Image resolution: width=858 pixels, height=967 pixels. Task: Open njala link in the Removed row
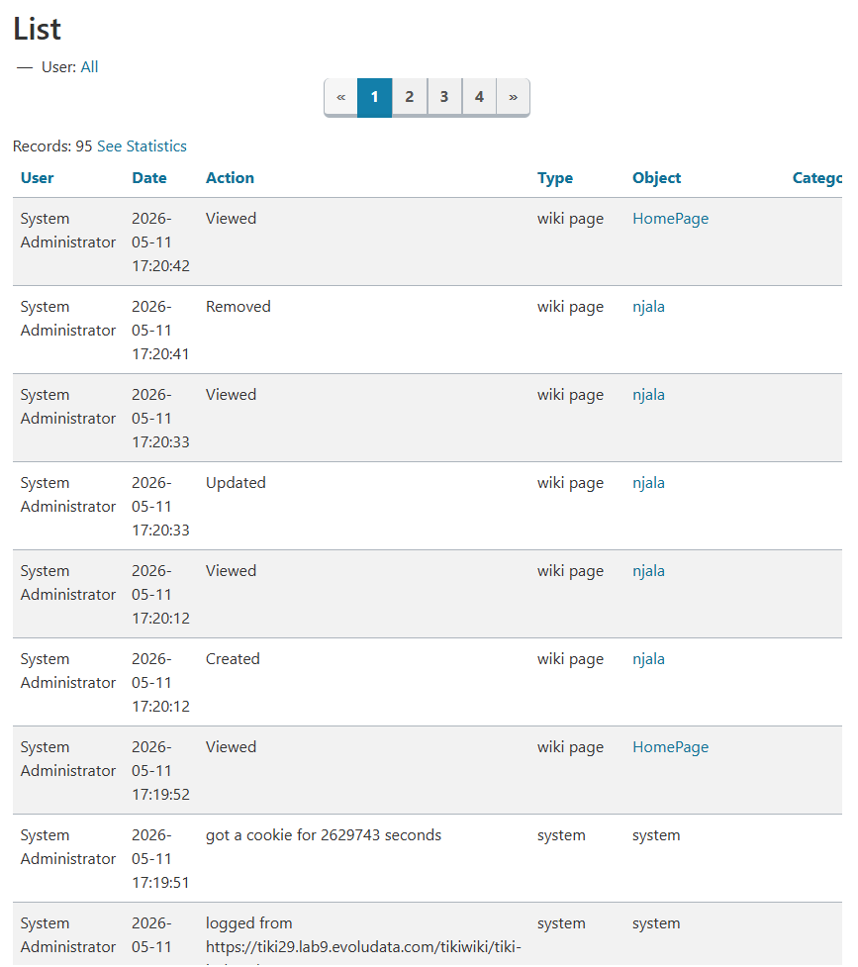(648, 307)
